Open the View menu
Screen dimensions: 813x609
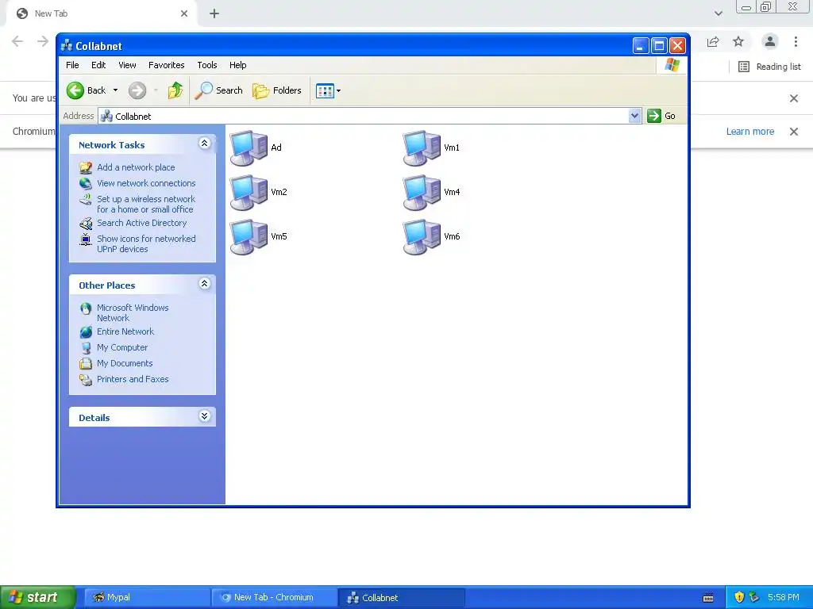[x=127, y=65]
